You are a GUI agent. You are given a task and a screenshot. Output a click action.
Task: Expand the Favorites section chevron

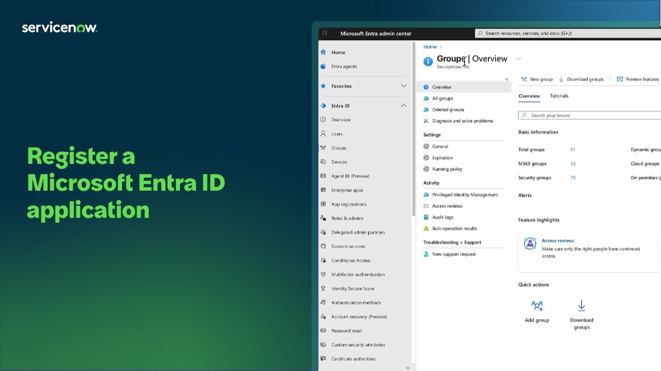coord(403,86)
